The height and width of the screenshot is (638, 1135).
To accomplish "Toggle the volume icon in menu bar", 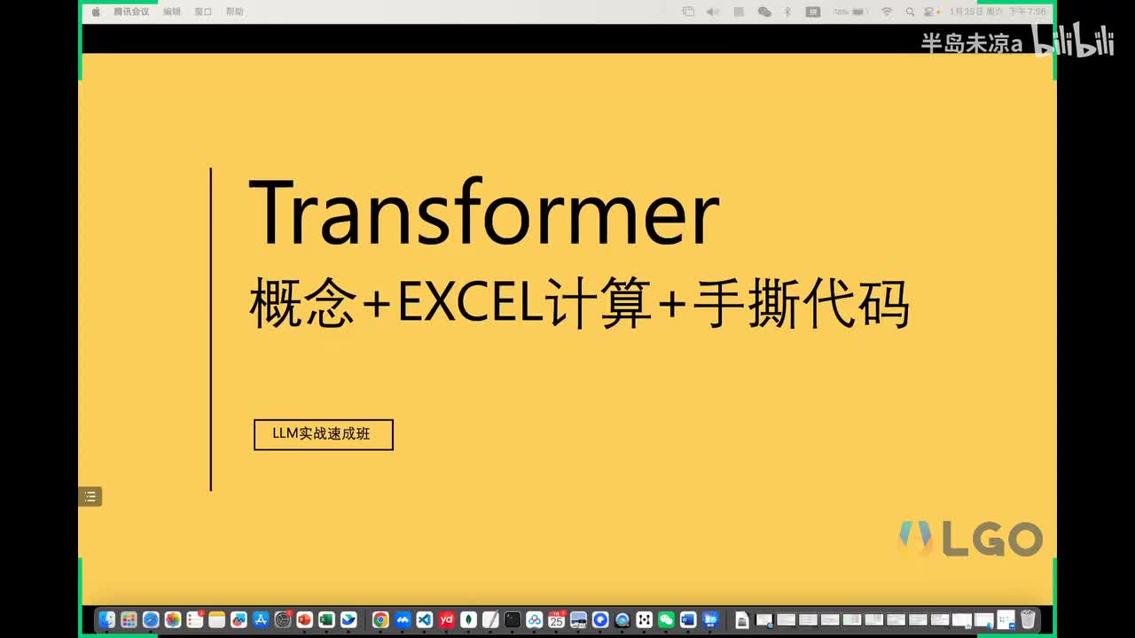I will 713,12.
